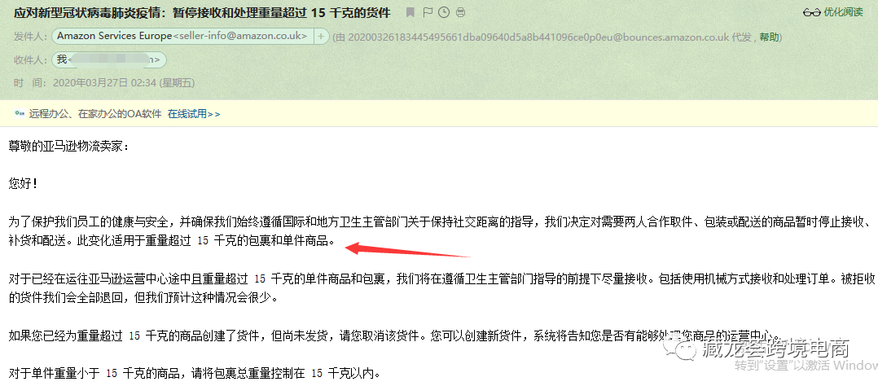Viewport: 878px width, 386px height.
Task: Click the bookmark icon beside the subject
Action: (410, 12)
